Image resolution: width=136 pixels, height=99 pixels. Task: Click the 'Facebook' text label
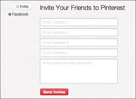point(20,14)
